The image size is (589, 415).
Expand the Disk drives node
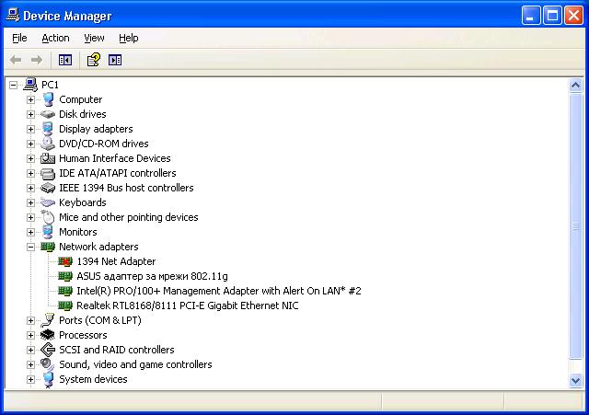pyautogui.click(x=30, y=114)
